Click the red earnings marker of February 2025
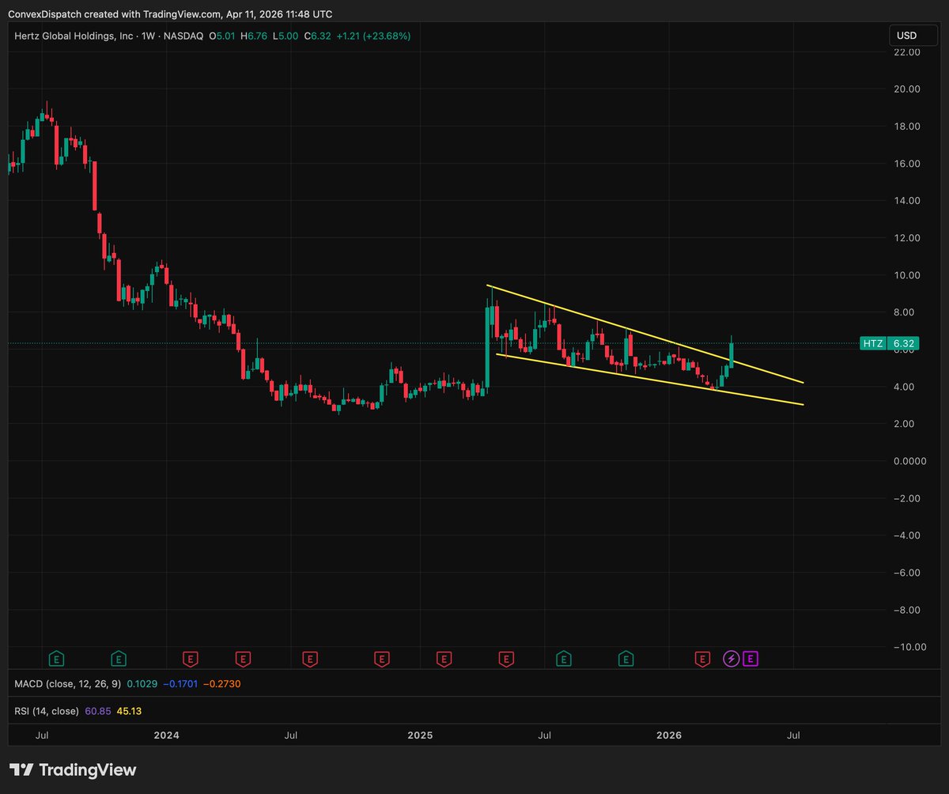Screen dimensions: 949x794 click(444, 658)
